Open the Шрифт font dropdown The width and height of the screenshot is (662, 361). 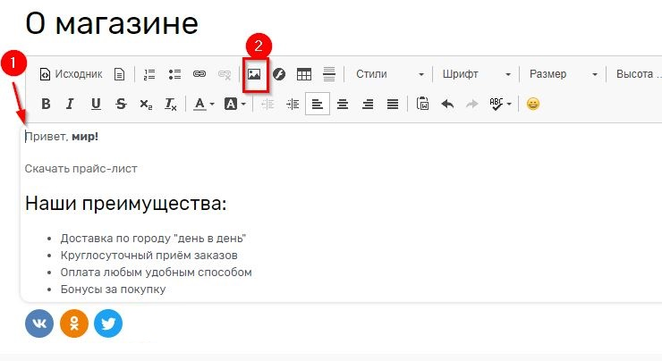click(475, 74)
